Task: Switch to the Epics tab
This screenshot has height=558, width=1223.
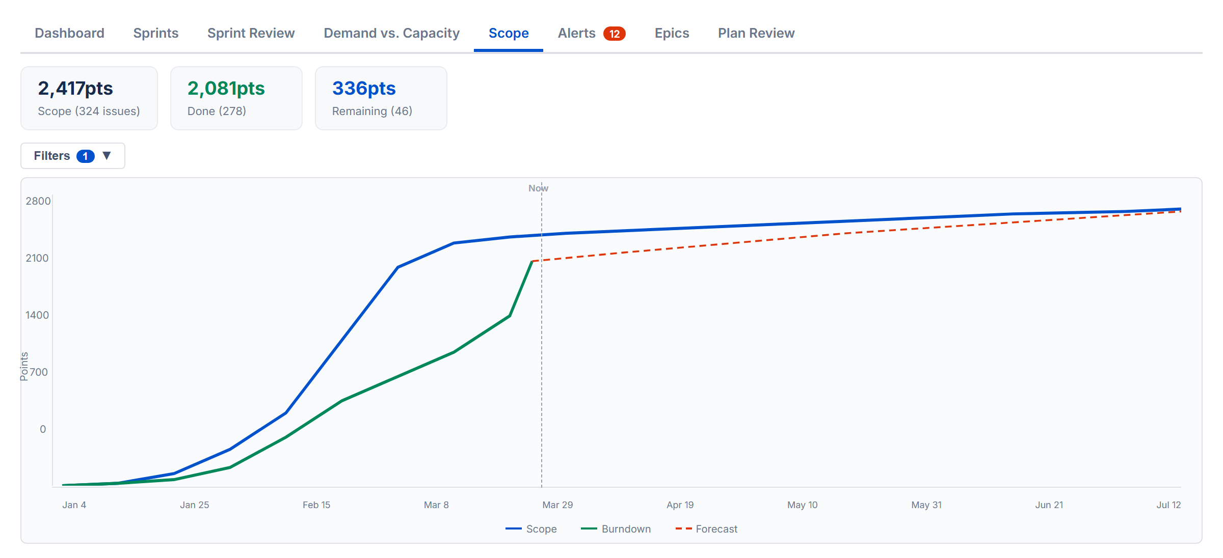Action: coord(672,33)
